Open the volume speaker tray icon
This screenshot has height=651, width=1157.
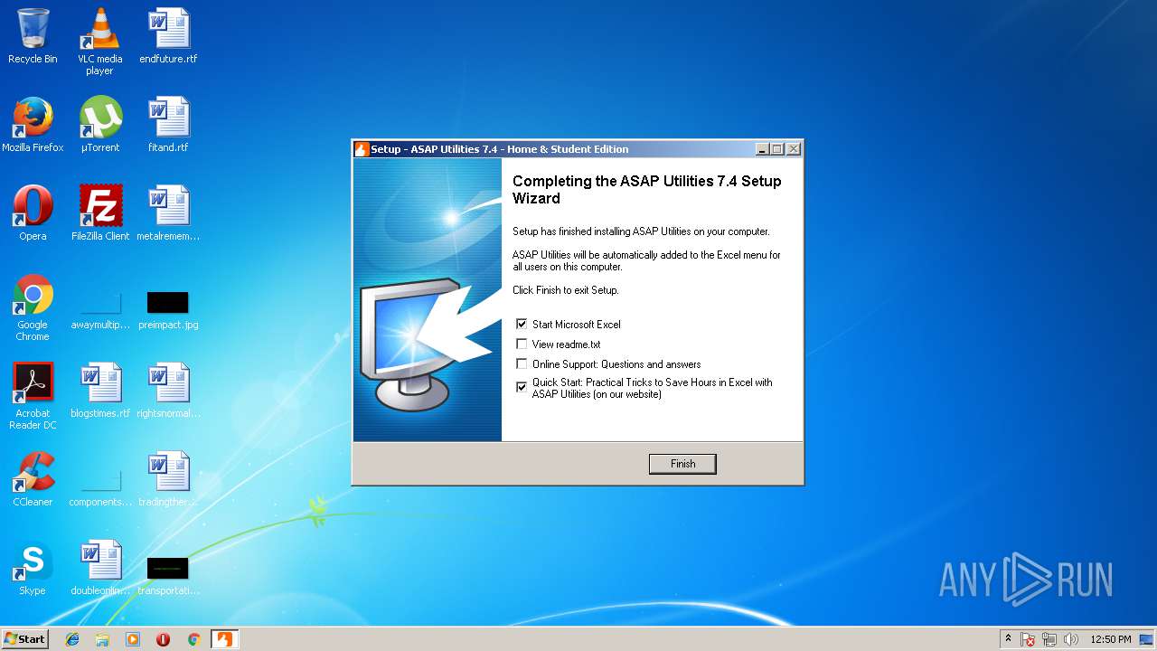(1071, 639)
